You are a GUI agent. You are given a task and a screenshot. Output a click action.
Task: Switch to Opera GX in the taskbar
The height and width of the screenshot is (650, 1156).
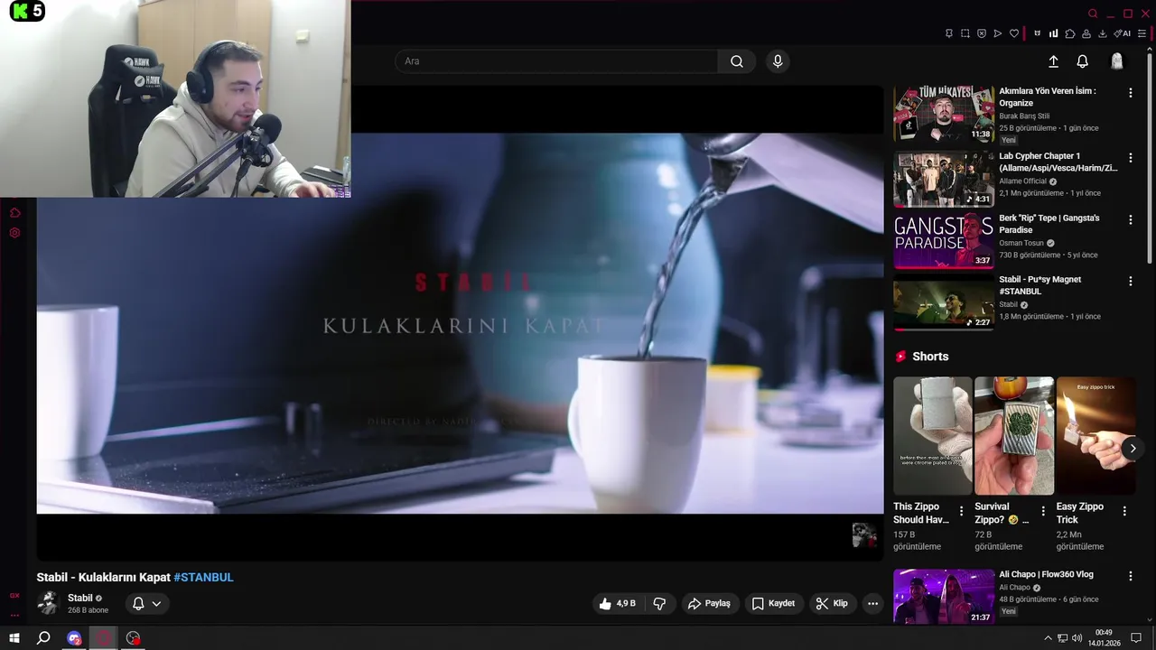click(x=104, y=638)
